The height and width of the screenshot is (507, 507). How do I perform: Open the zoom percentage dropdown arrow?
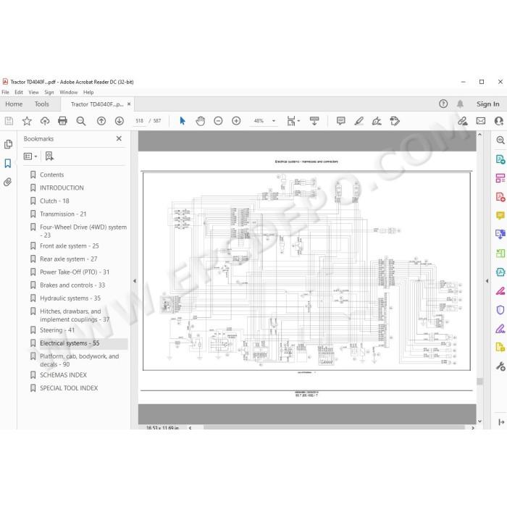274,121
